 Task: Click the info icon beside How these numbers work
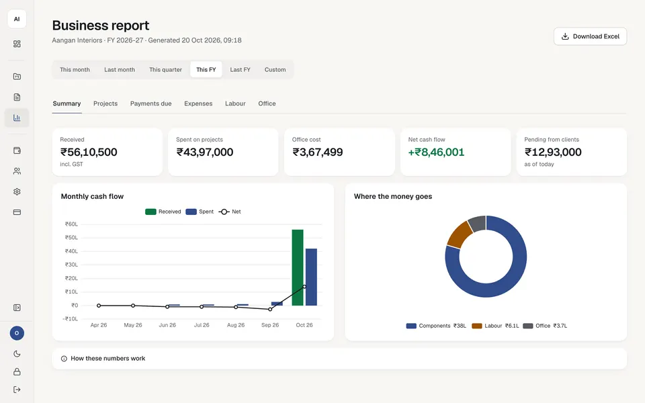click(64, 359)
